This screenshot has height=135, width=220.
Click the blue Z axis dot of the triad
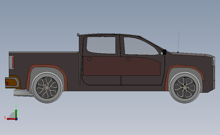point(16,119)
